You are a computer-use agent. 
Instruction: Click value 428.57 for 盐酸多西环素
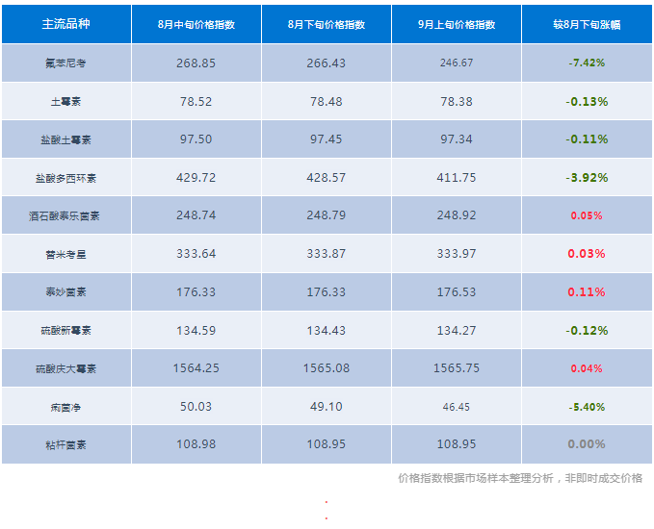pos(327,177)
